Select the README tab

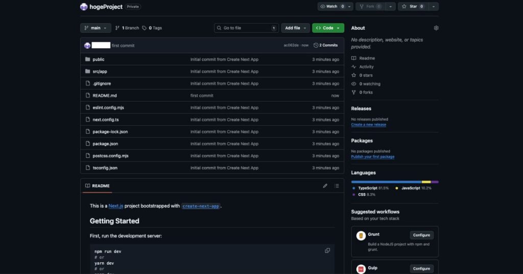(98, 186)
